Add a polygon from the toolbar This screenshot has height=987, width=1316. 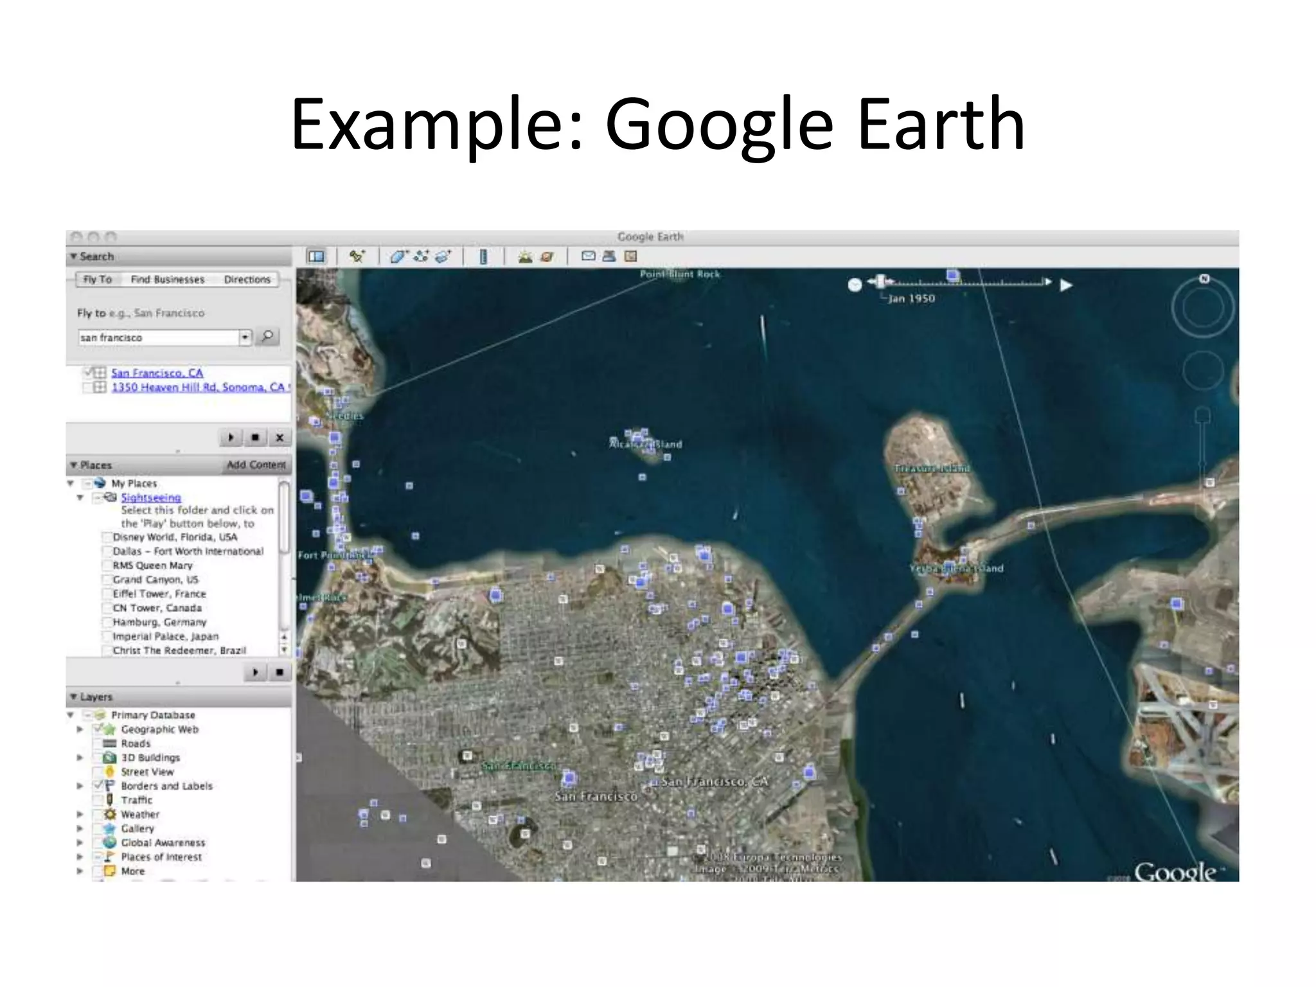398,256
